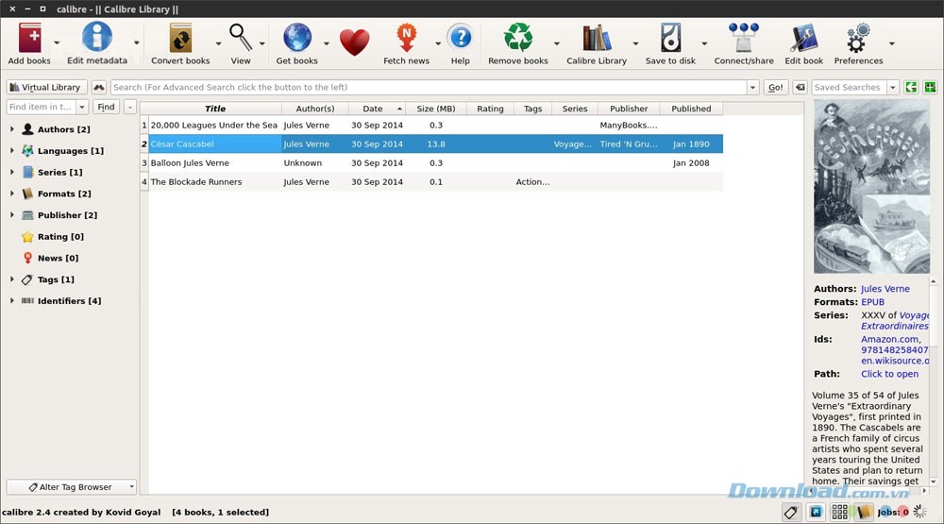
Task: Select the News [0] tree item
Action: point(58,258)
